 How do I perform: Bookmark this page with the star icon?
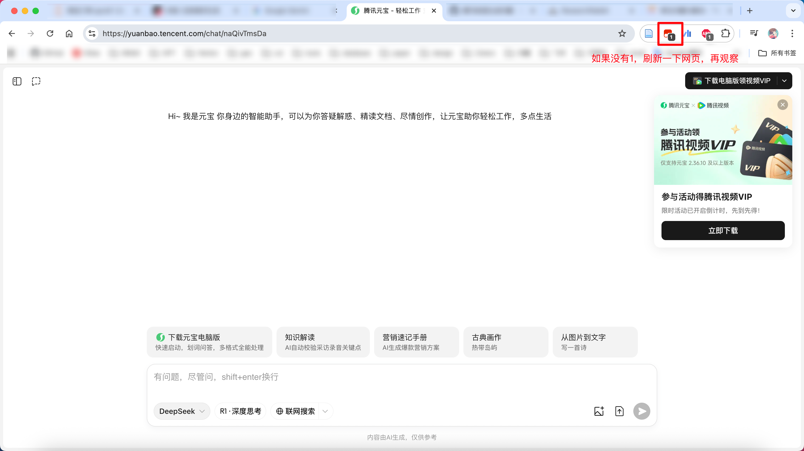pos(622,33)
